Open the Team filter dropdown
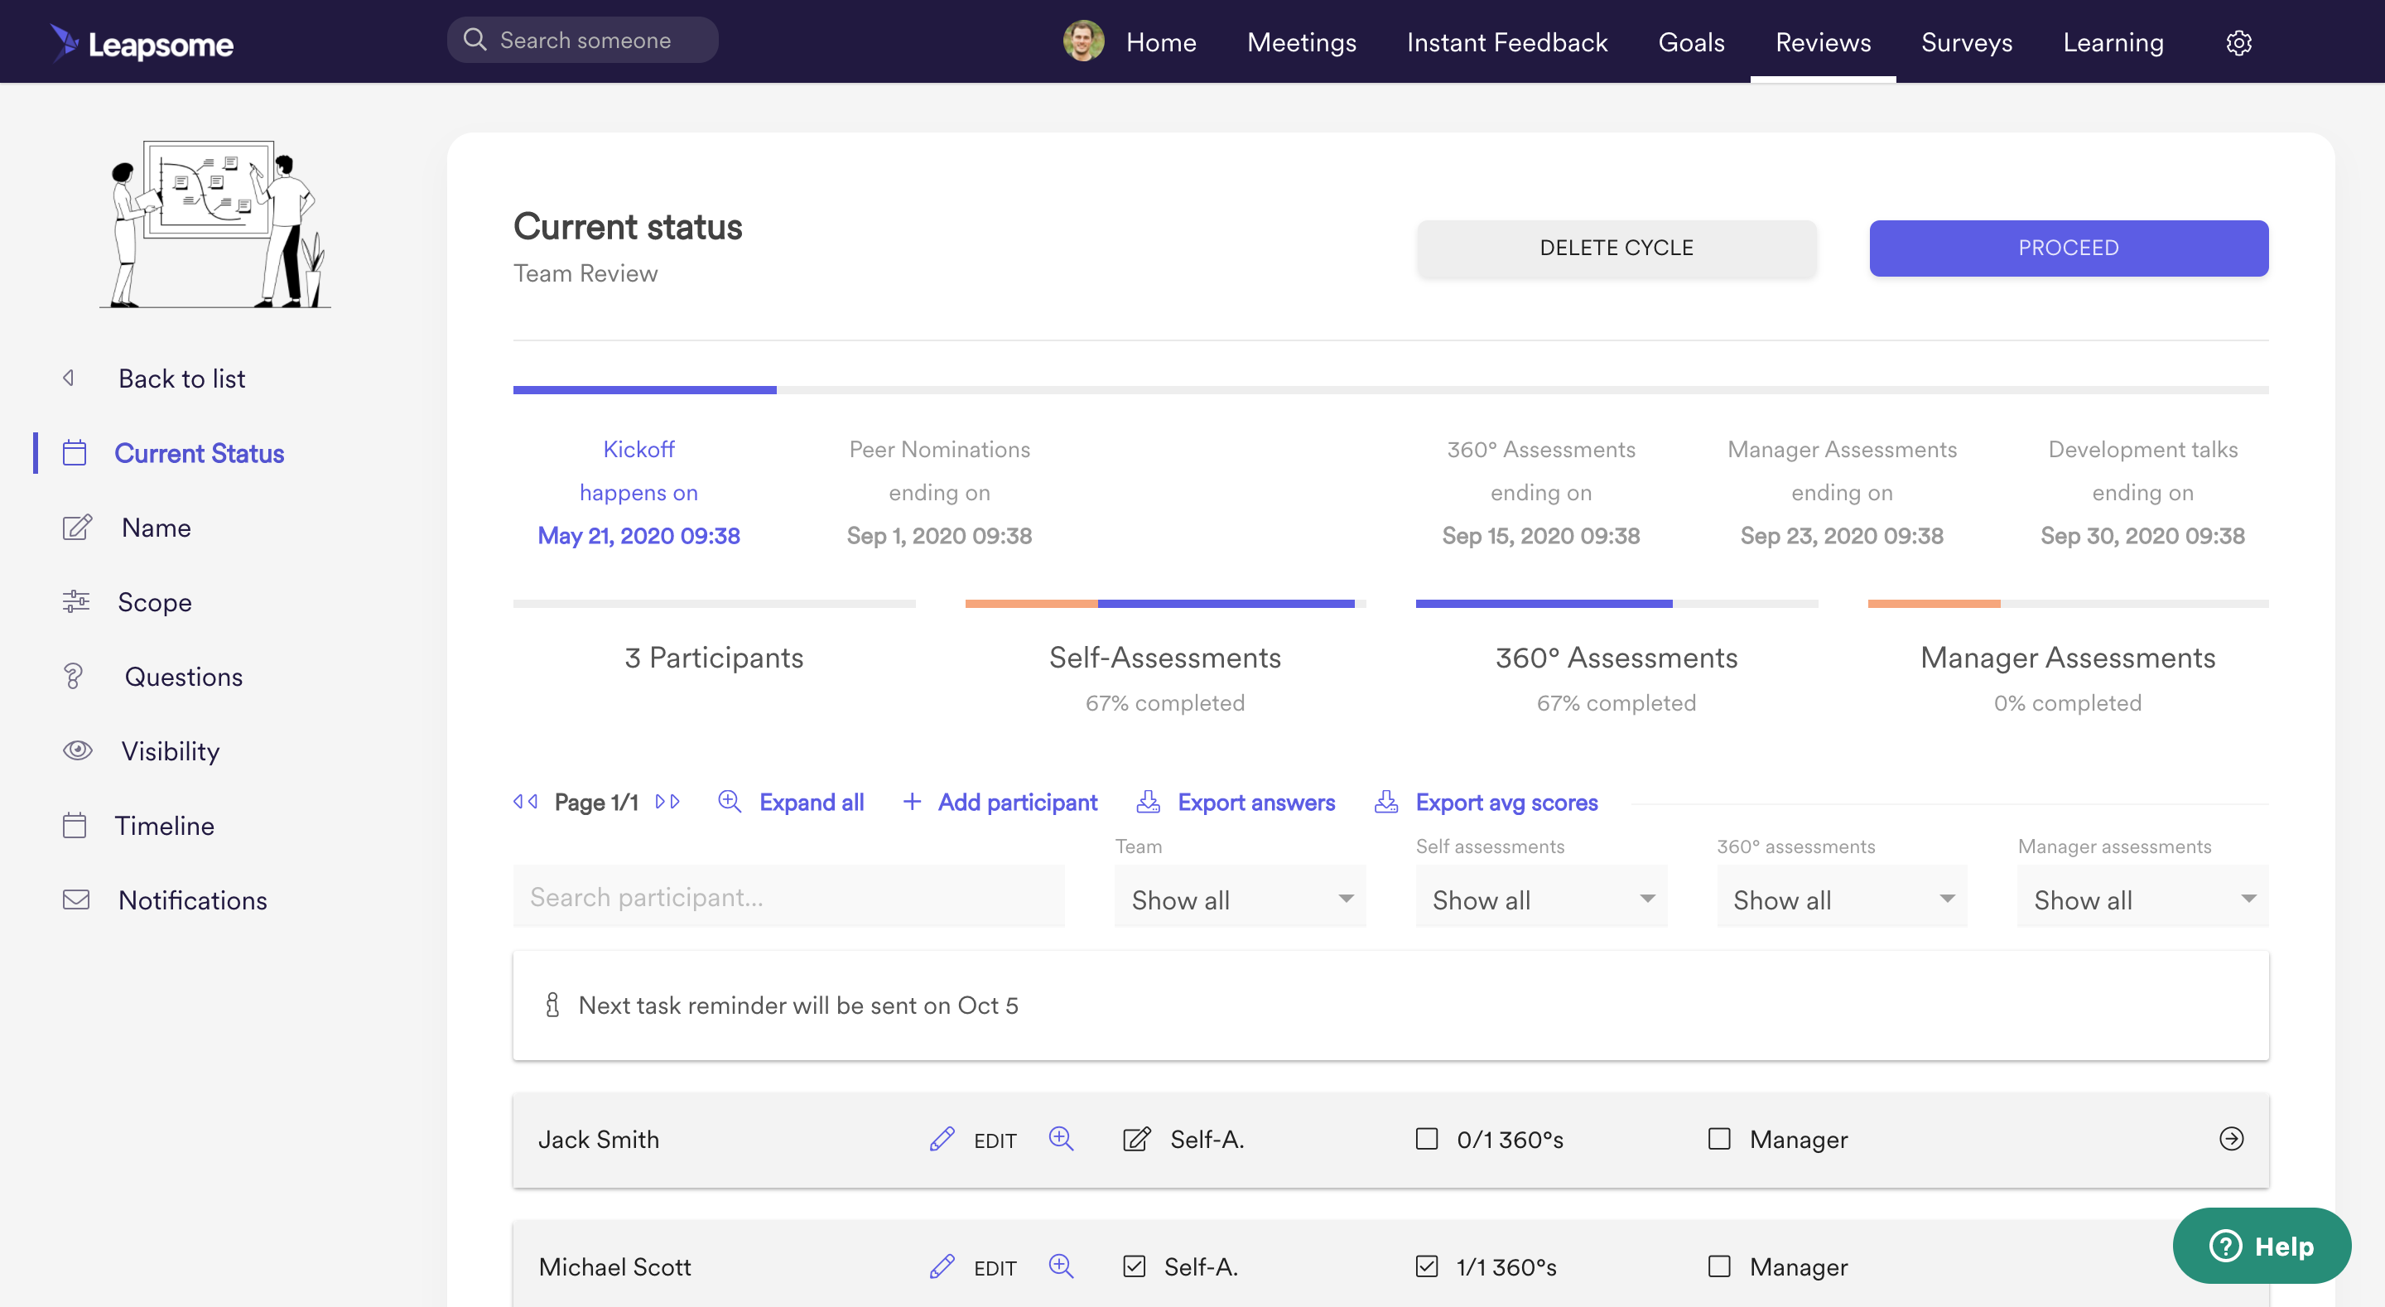Screen dimensions: 2385x1307 click(x=1240, y=899)
